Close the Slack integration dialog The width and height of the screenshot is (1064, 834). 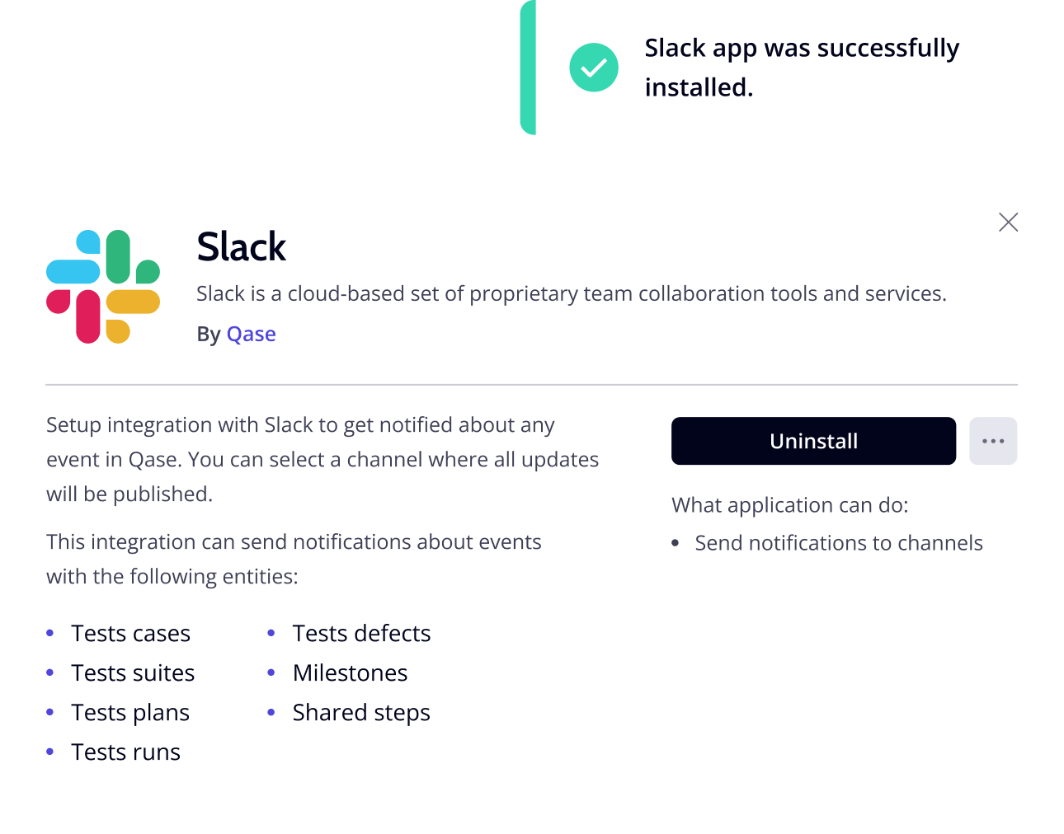click(1008, 222)
